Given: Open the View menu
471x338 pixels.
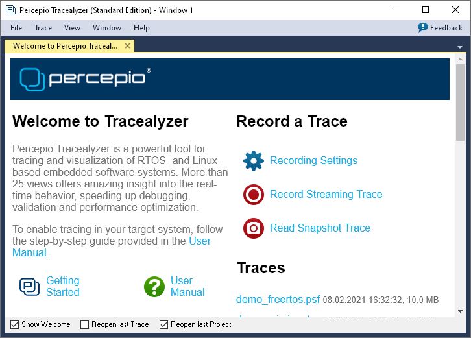Looking at the screenshot, I should pyautogui.click(x=72, y=28).
